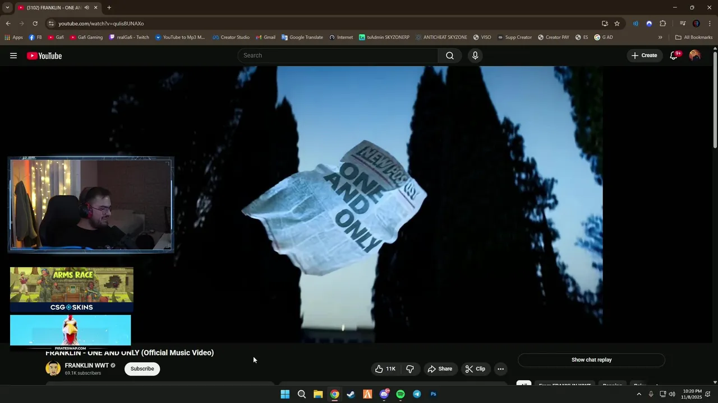Open the YouTube guide hamburger menu

click(13, 55)
